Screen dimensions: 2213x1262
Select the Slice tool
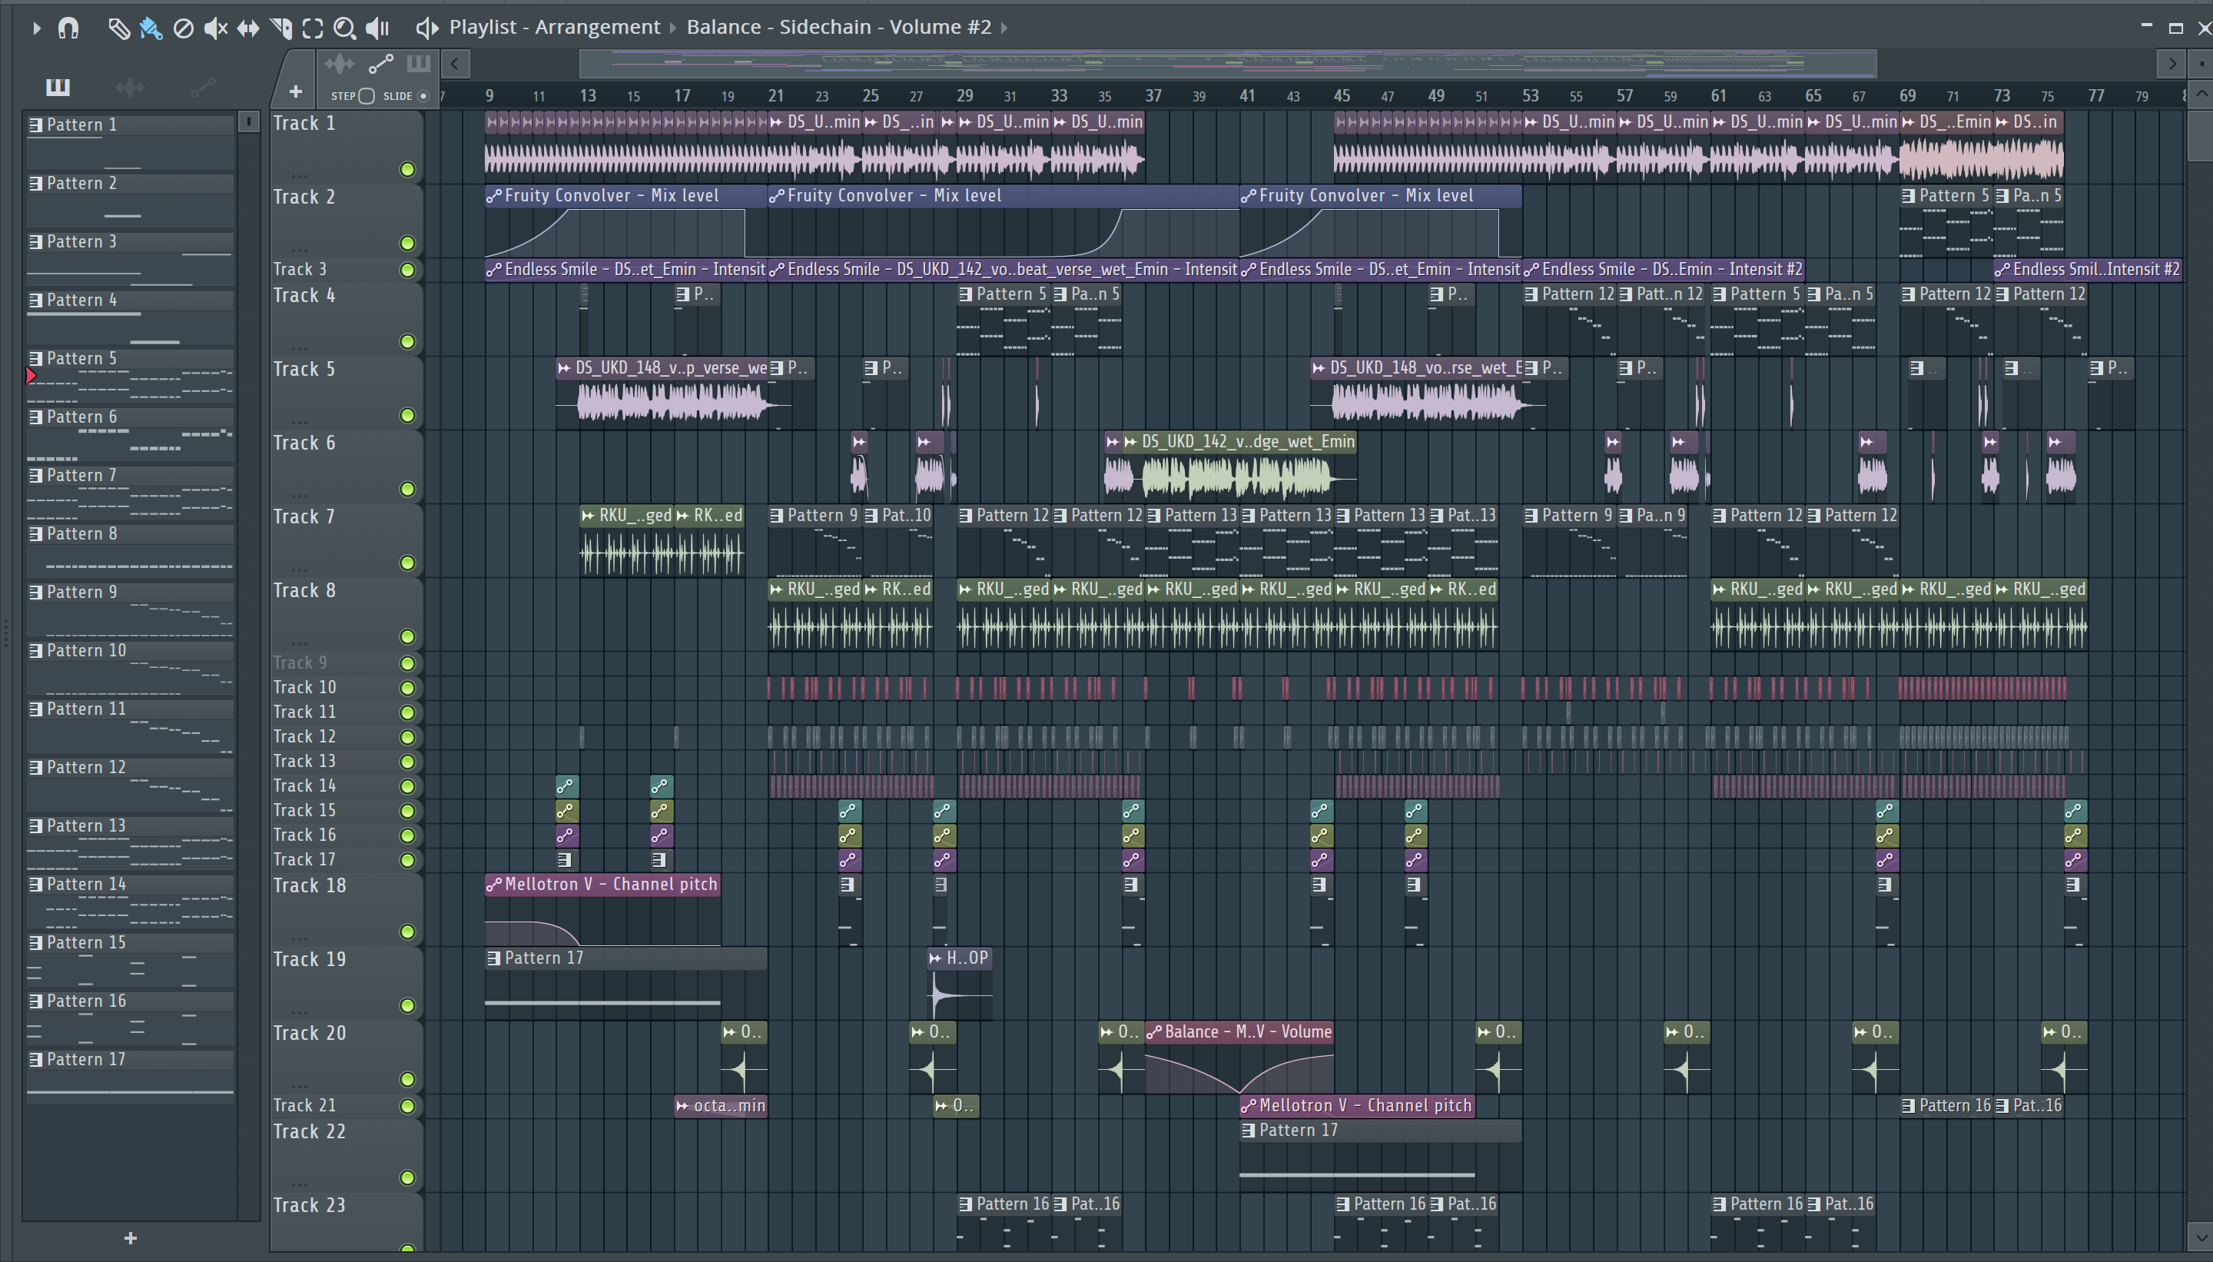(x=280, y=28)
